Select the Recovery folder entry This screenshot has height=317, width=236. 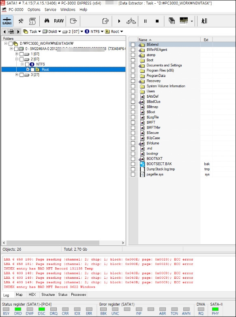[154, 81]
